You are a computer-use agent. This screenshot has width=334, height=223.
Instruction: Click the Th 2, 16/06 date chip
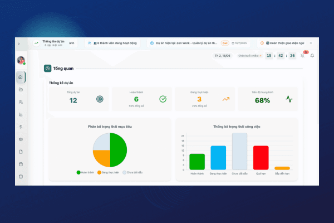click(x=222, y=56)
